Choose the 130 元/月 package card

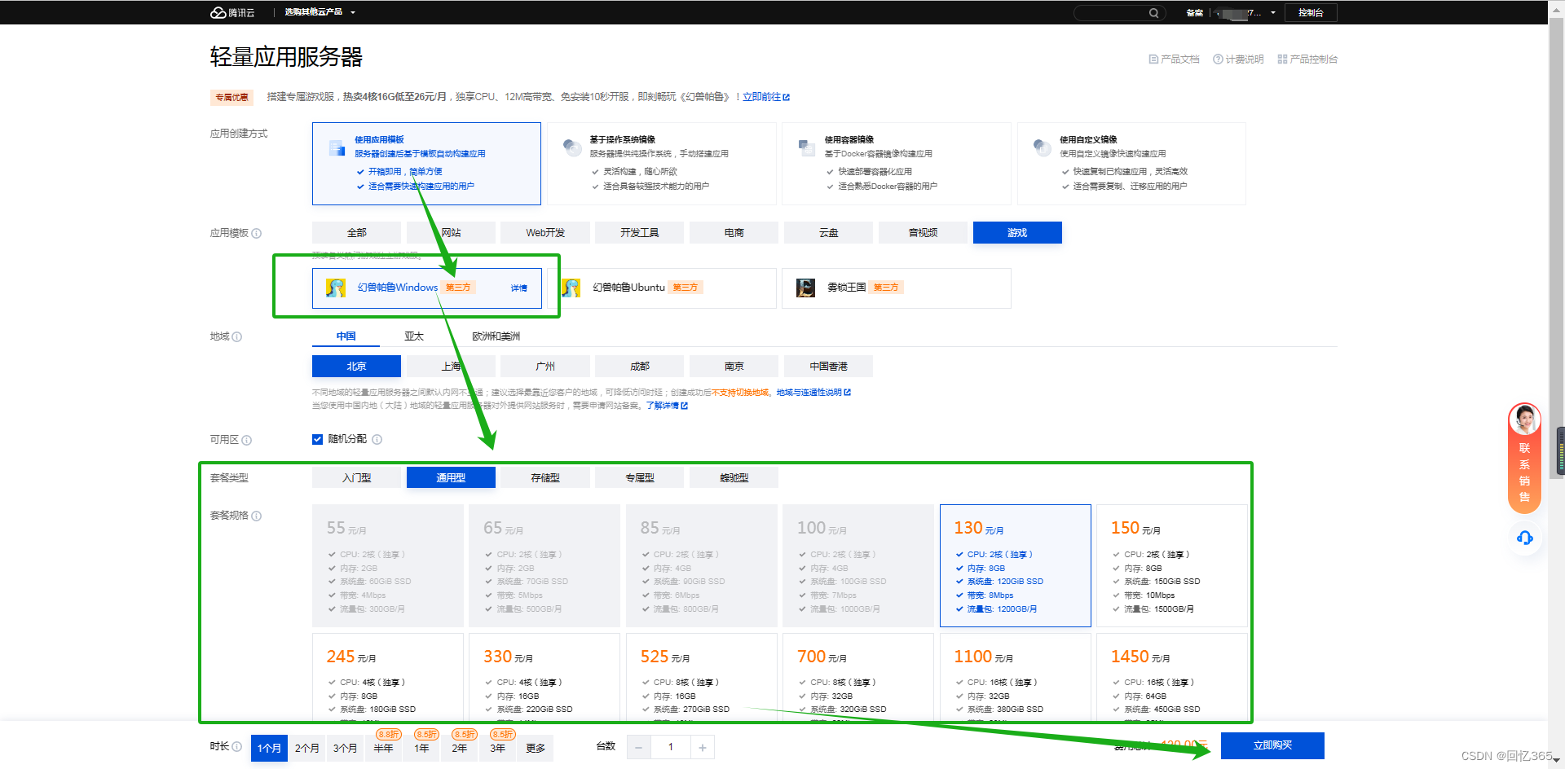pos(1016,566)
